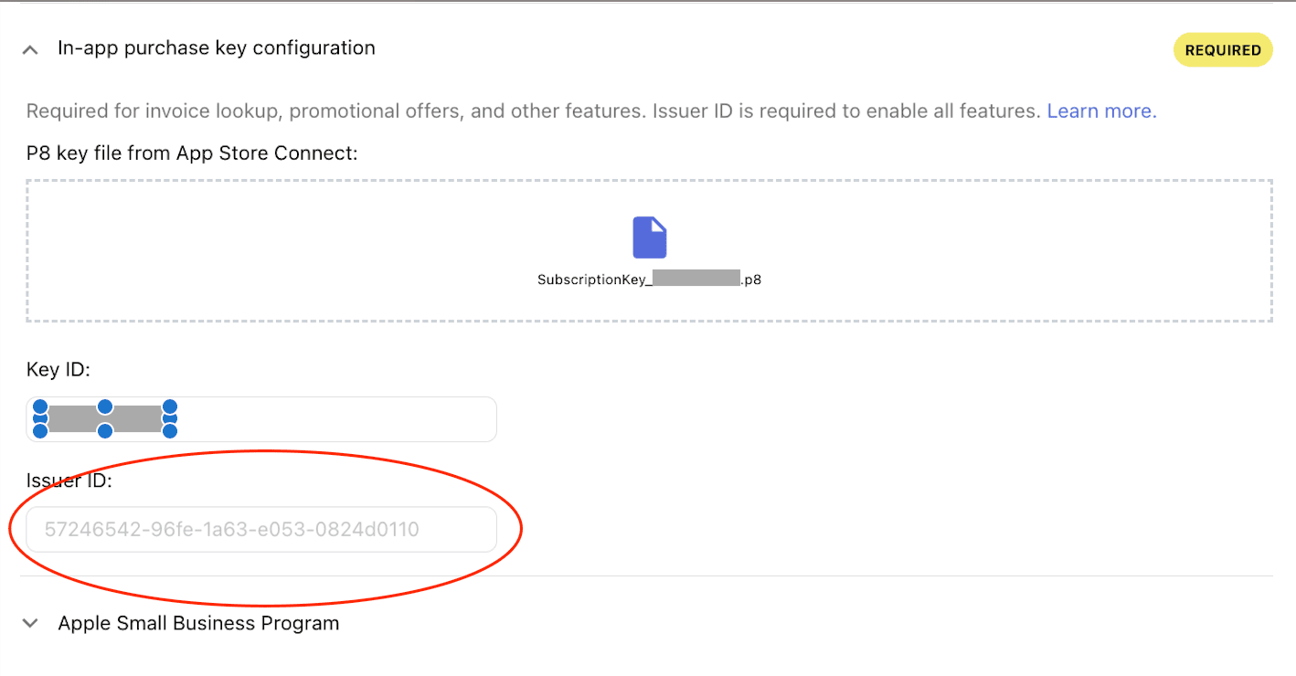The height and width of the screenshot is (676, 1296).
Task: Click the Issuer ID input field
Action: [261, 529]
